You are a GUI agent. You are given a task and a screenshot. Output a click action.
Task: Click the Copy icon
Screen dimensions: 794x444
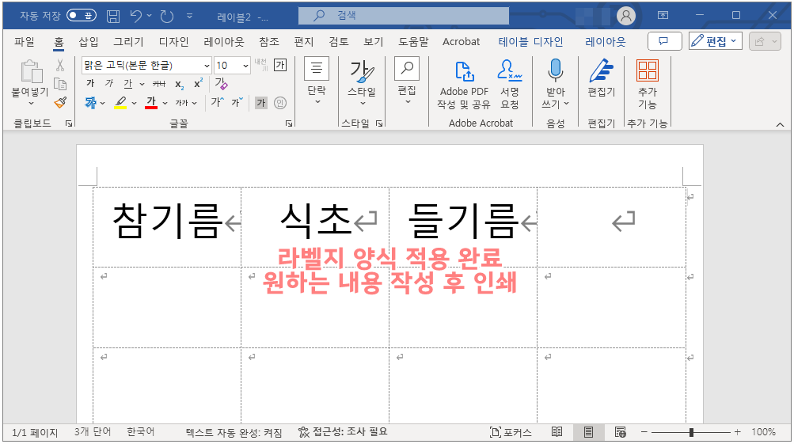pos(59,84)
